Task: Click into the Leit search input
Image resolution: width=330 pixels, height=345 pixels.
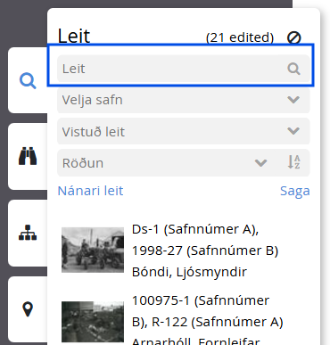Action: 184,69
